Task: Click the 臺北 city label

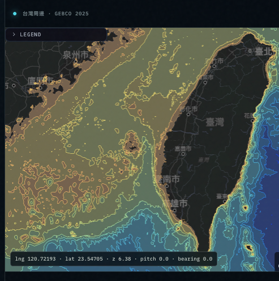Action: [264, 52]
